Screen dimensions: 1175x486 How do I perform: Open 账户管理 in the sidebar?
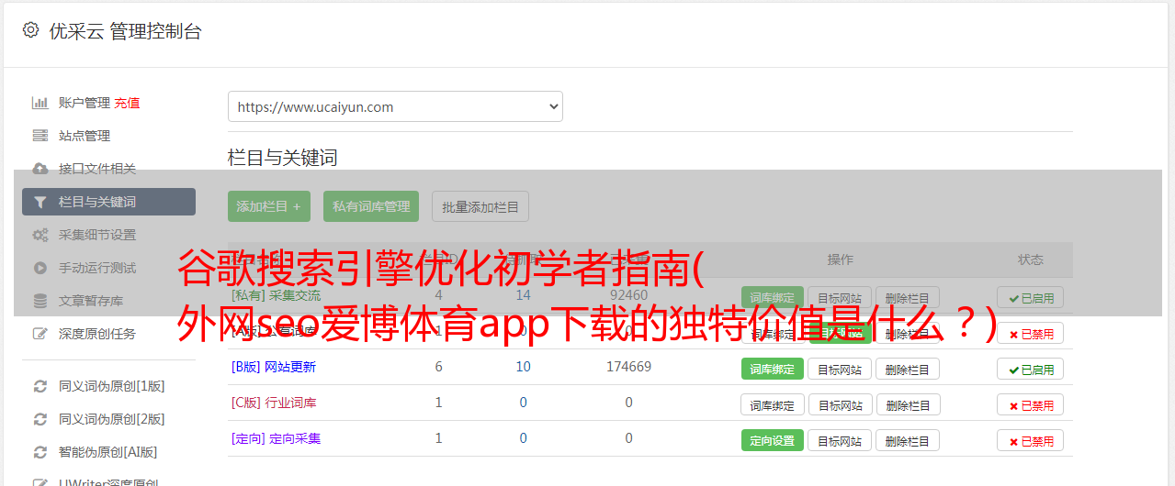(x=85, y=103)
